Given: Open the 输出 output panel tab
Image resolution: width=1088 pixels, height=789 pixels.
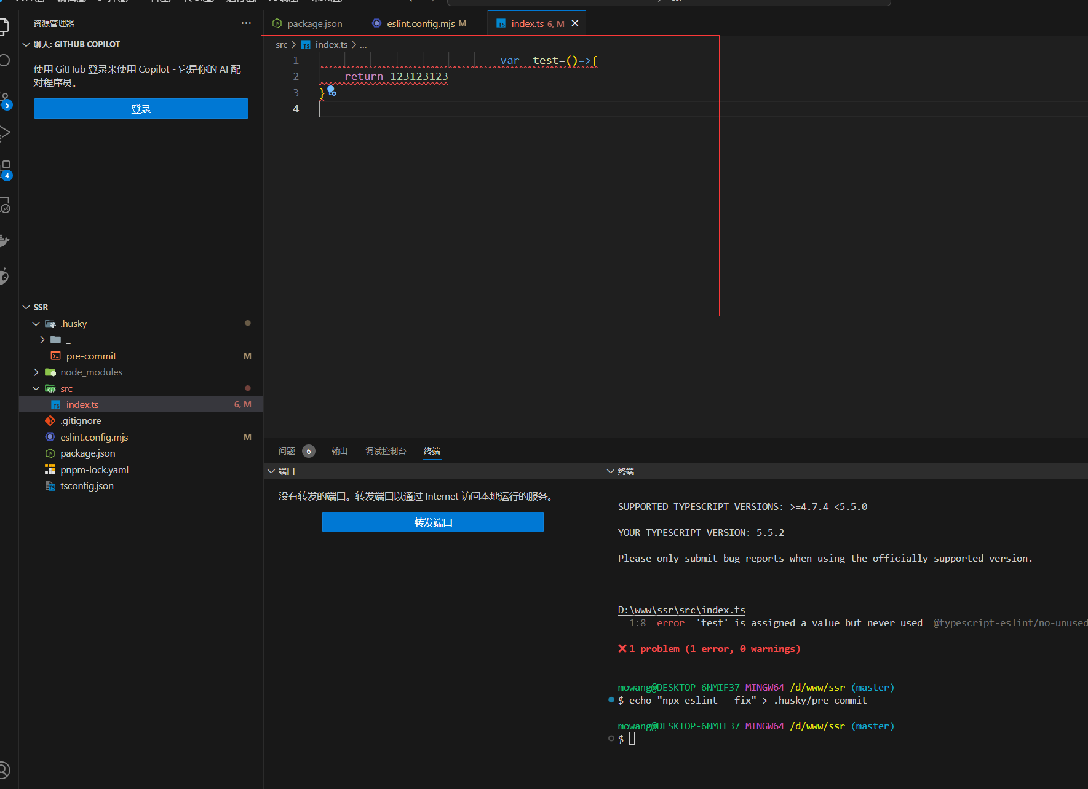Looking at the screenshot, I should [340, 451].
